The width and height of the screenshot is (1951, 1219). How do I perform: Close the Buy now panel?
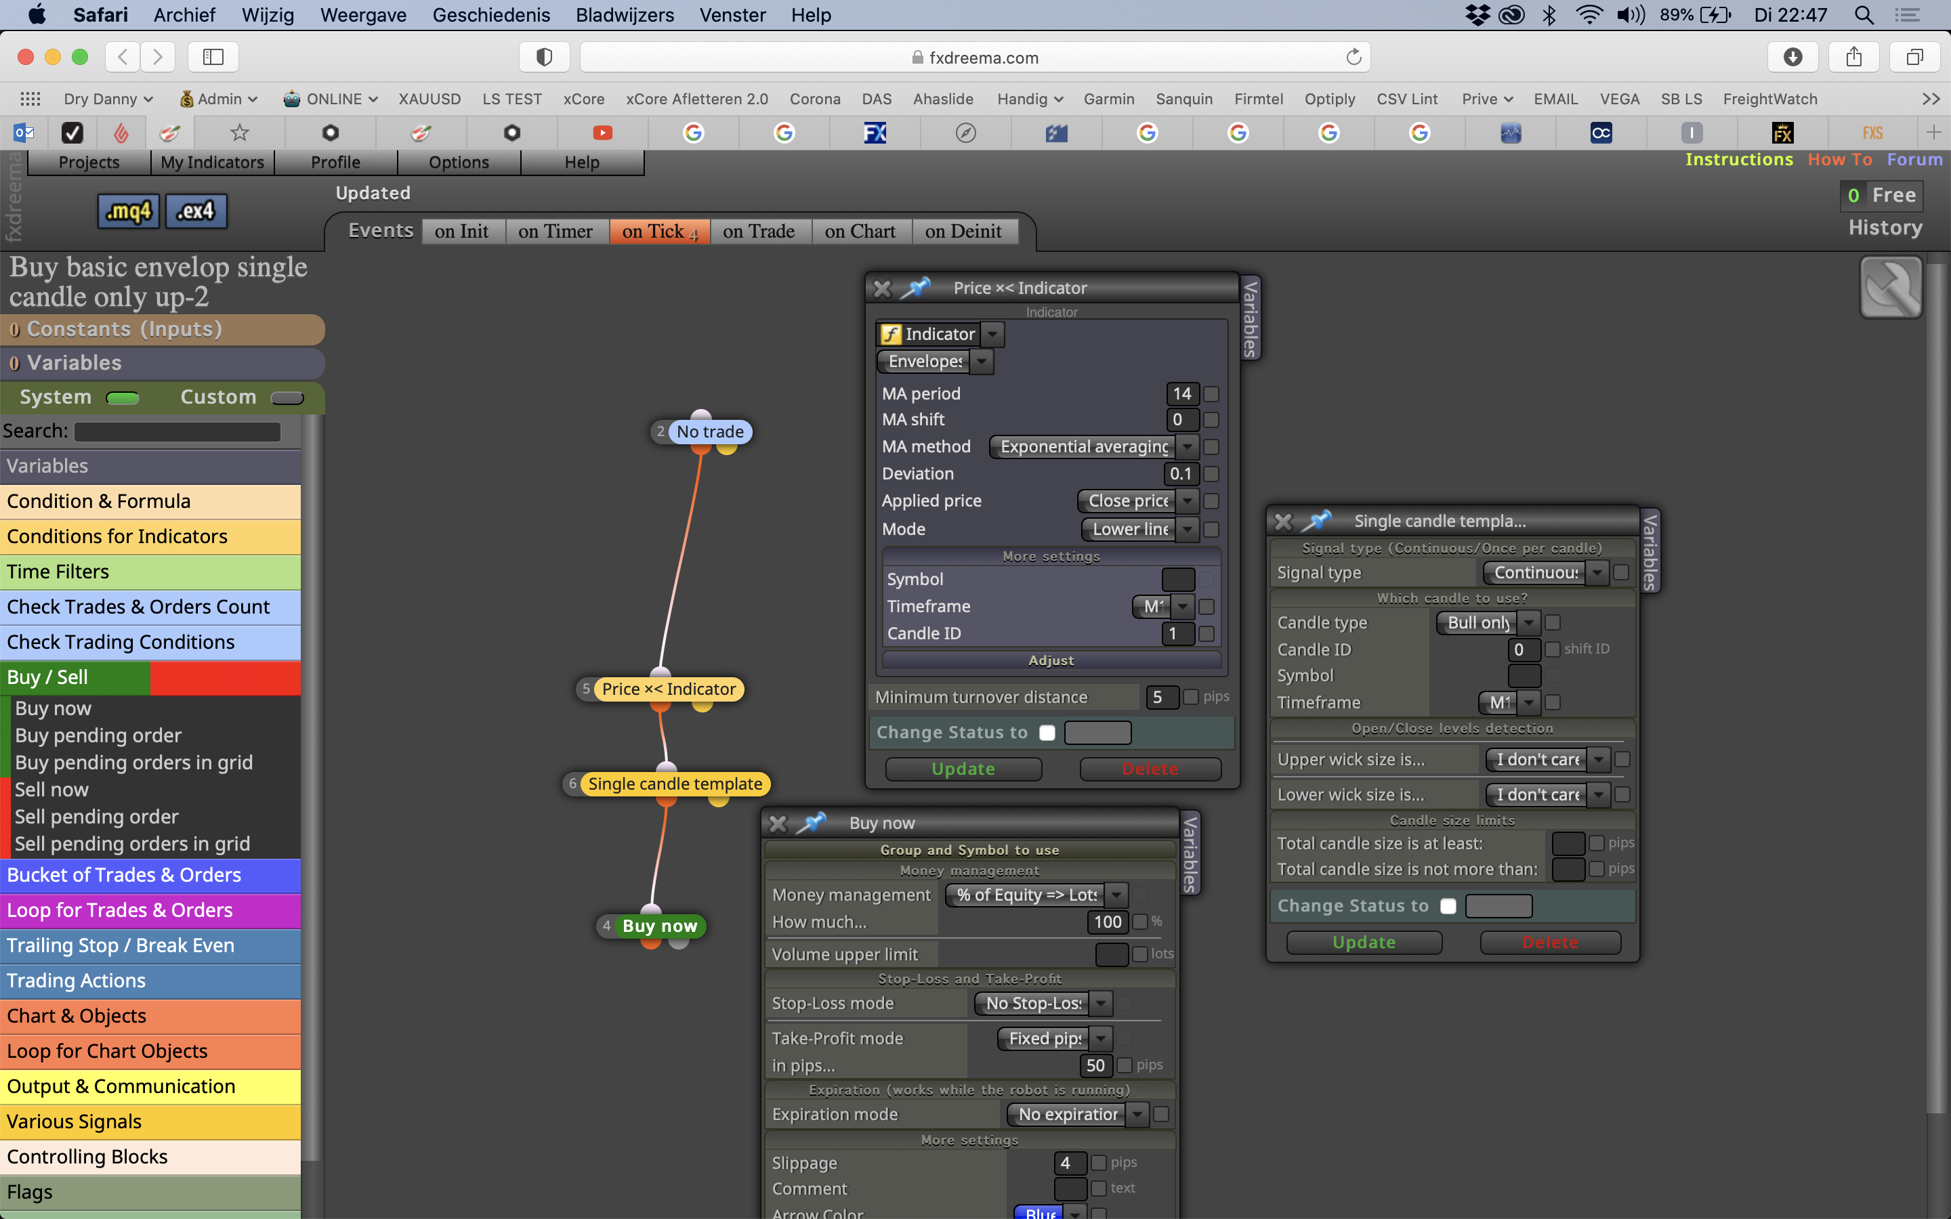click(x=777, y=823)
